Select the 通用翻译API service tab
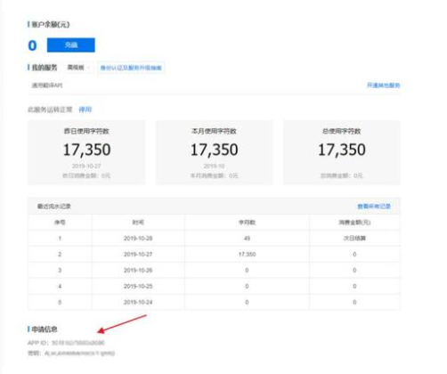 (47, 85)
